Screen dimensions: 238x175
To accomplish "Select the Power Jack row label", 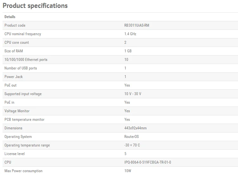I will [x=14, y=77].
